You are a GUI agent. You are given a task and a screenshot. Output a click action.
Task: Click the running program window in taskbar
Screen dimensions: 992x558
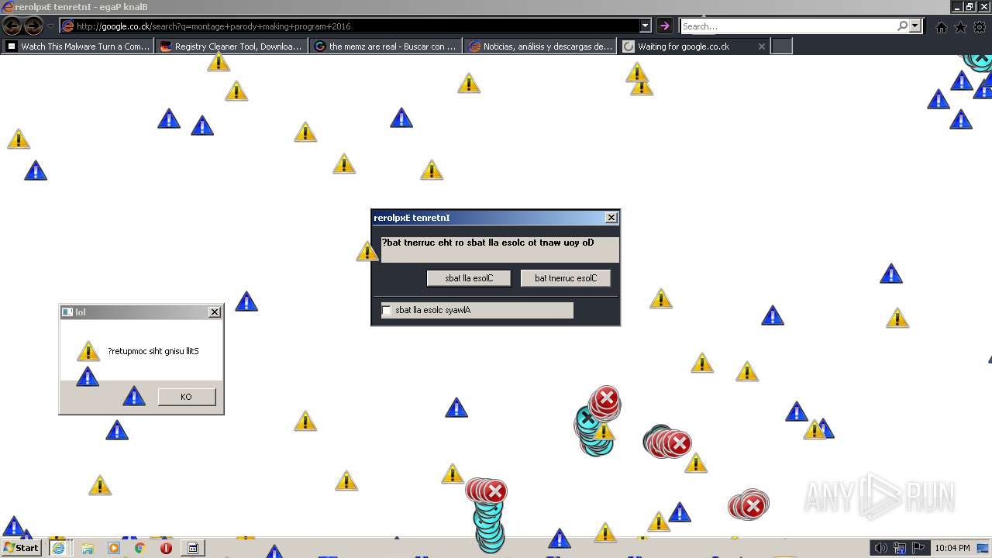(x=193, y=548)
